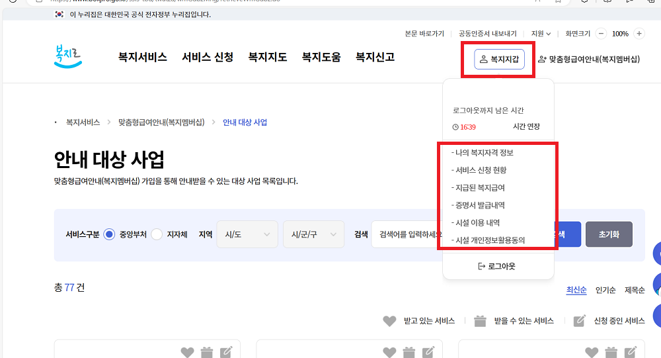Click gift icon on first service card
This screenshot has width=661, height=358.
(x=206, y=352)
